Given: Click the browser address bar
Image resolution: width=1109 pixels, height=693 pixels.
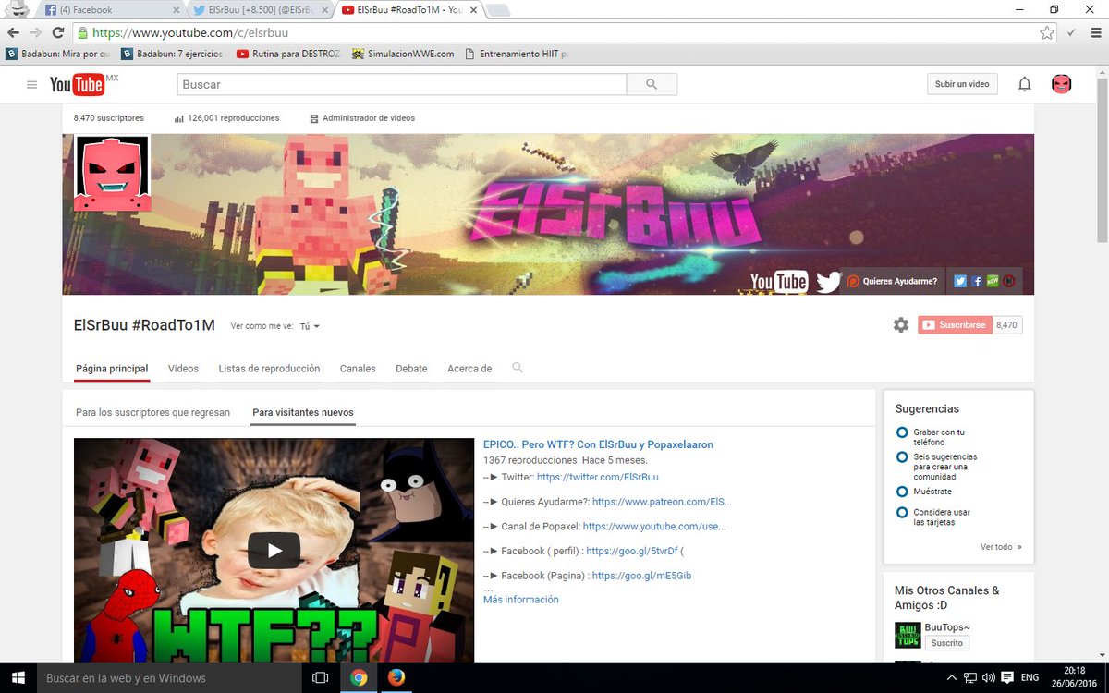Looking at the screenshot, I should coord(564,32).
